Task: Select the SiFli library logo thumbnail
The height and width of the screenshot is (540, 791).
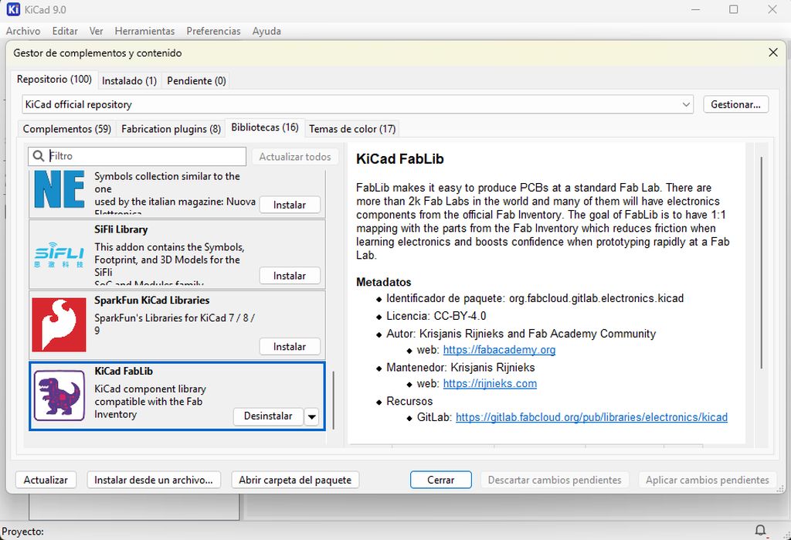Action: point(59,254)
